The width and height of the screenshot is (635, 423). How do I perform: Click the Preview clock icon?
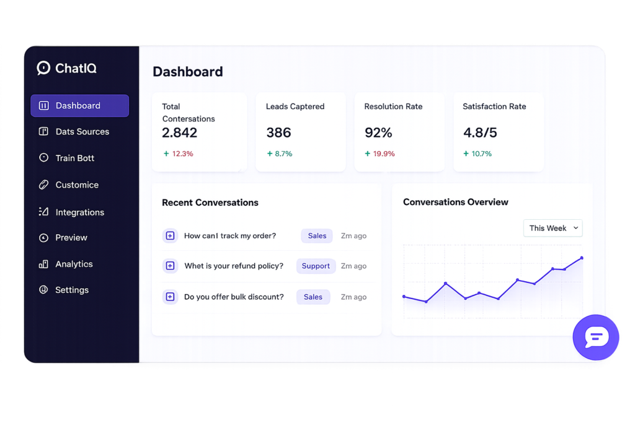pos(43,238)
